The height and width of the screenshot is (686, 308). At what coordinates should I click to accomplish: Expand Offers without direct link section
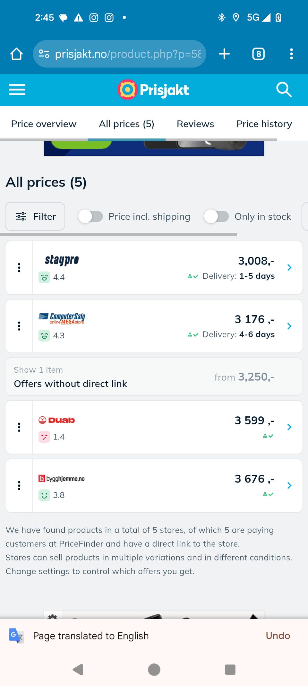(x=154, y=377)
